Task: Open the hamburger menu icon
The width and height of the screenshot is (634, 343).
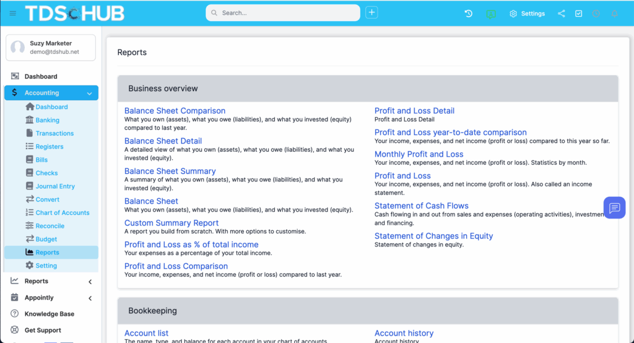Action: tap(13, 13)
